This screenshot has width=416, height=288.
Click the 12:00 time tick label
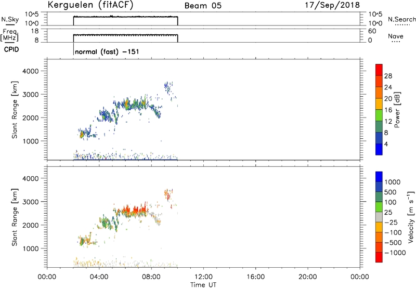click(x=203, y=277)
